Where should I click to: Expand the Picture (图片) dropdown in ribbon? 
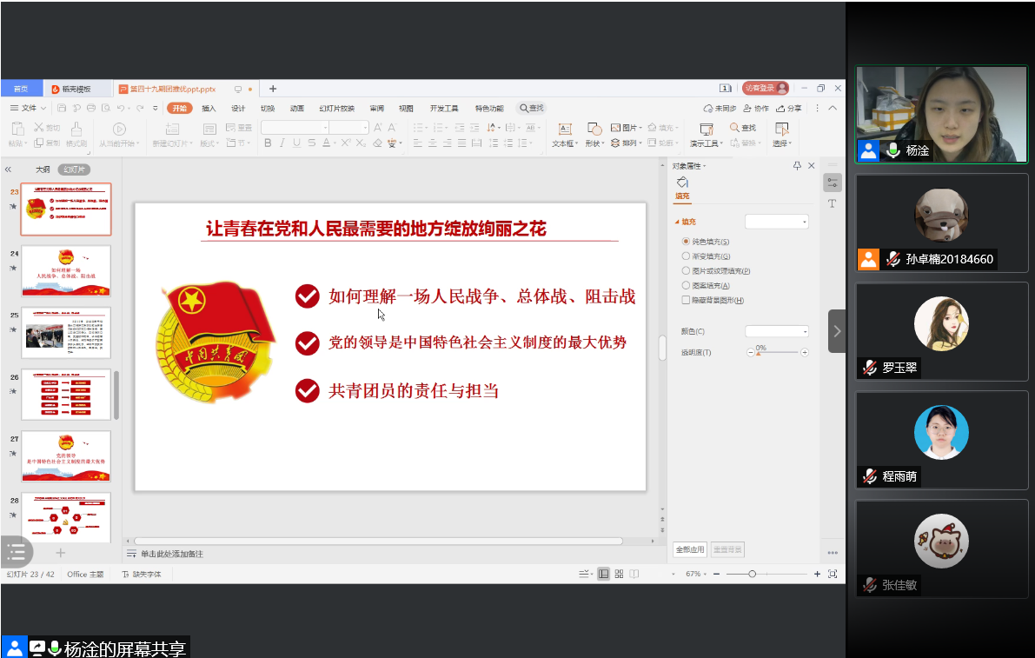click(640, 128)
